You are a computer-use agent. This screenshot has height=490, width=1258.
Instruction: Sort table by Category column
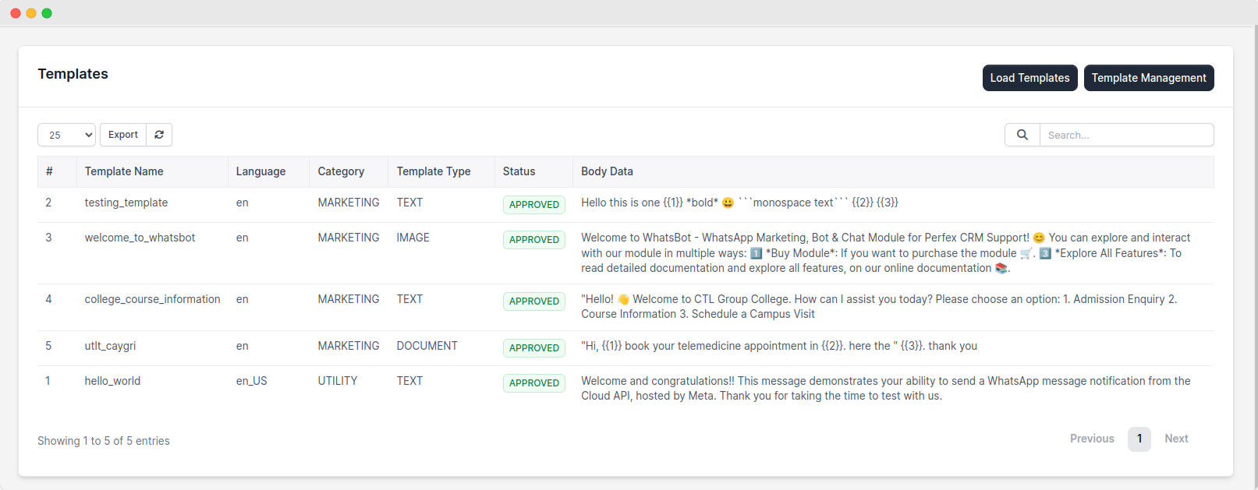pyautogui.click(x=341, y=171)
